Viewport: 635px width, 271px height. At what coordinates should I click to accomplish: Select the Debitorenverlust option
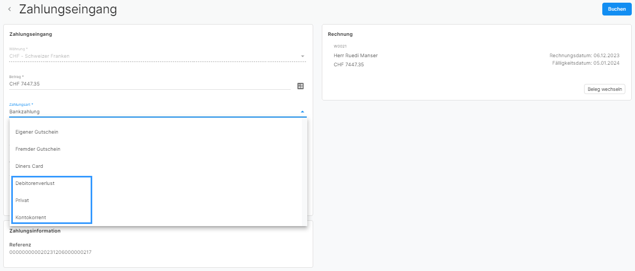35,183
